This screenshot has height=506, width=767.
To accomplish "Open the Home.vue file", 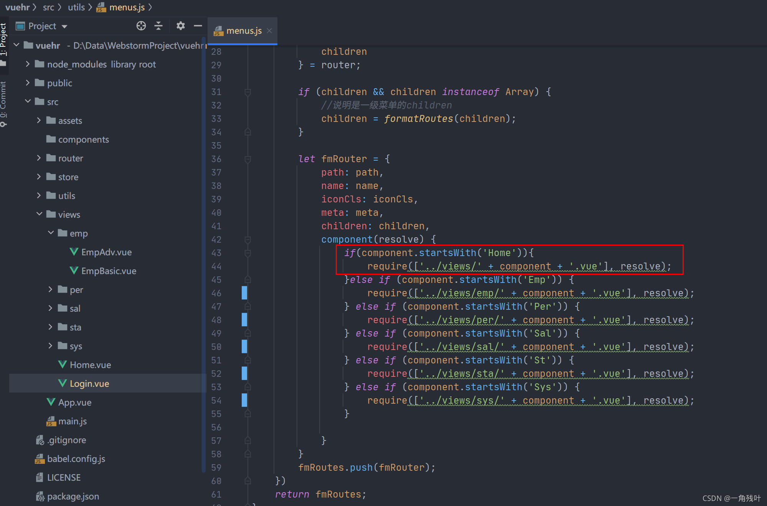I will point(90,365).
